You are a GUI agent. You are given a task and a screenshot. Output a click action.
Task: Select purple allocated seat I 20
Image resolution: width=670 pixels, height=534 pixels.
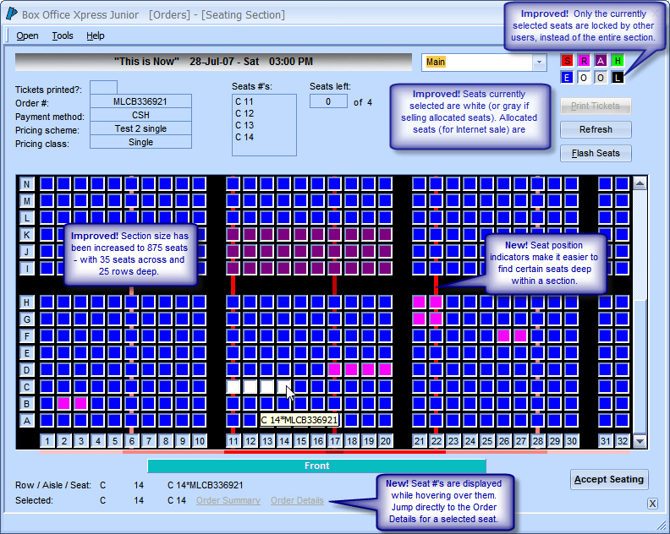tap(386, 268)
